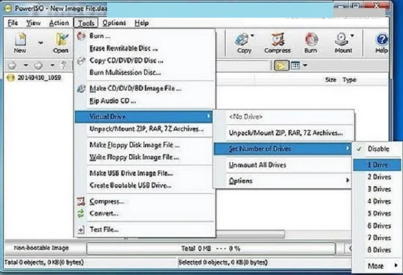Open the New button dropdown arrow

(x=40, y=43)
